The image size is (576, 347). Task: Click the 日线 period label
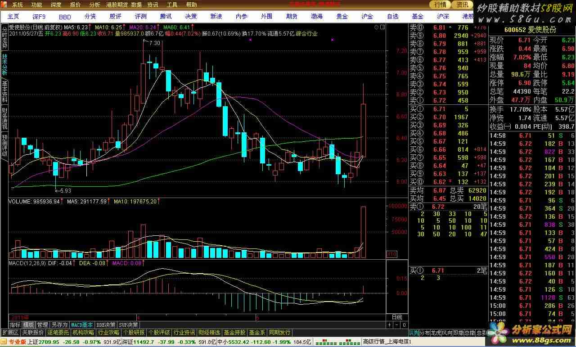[x=397, y=317]
